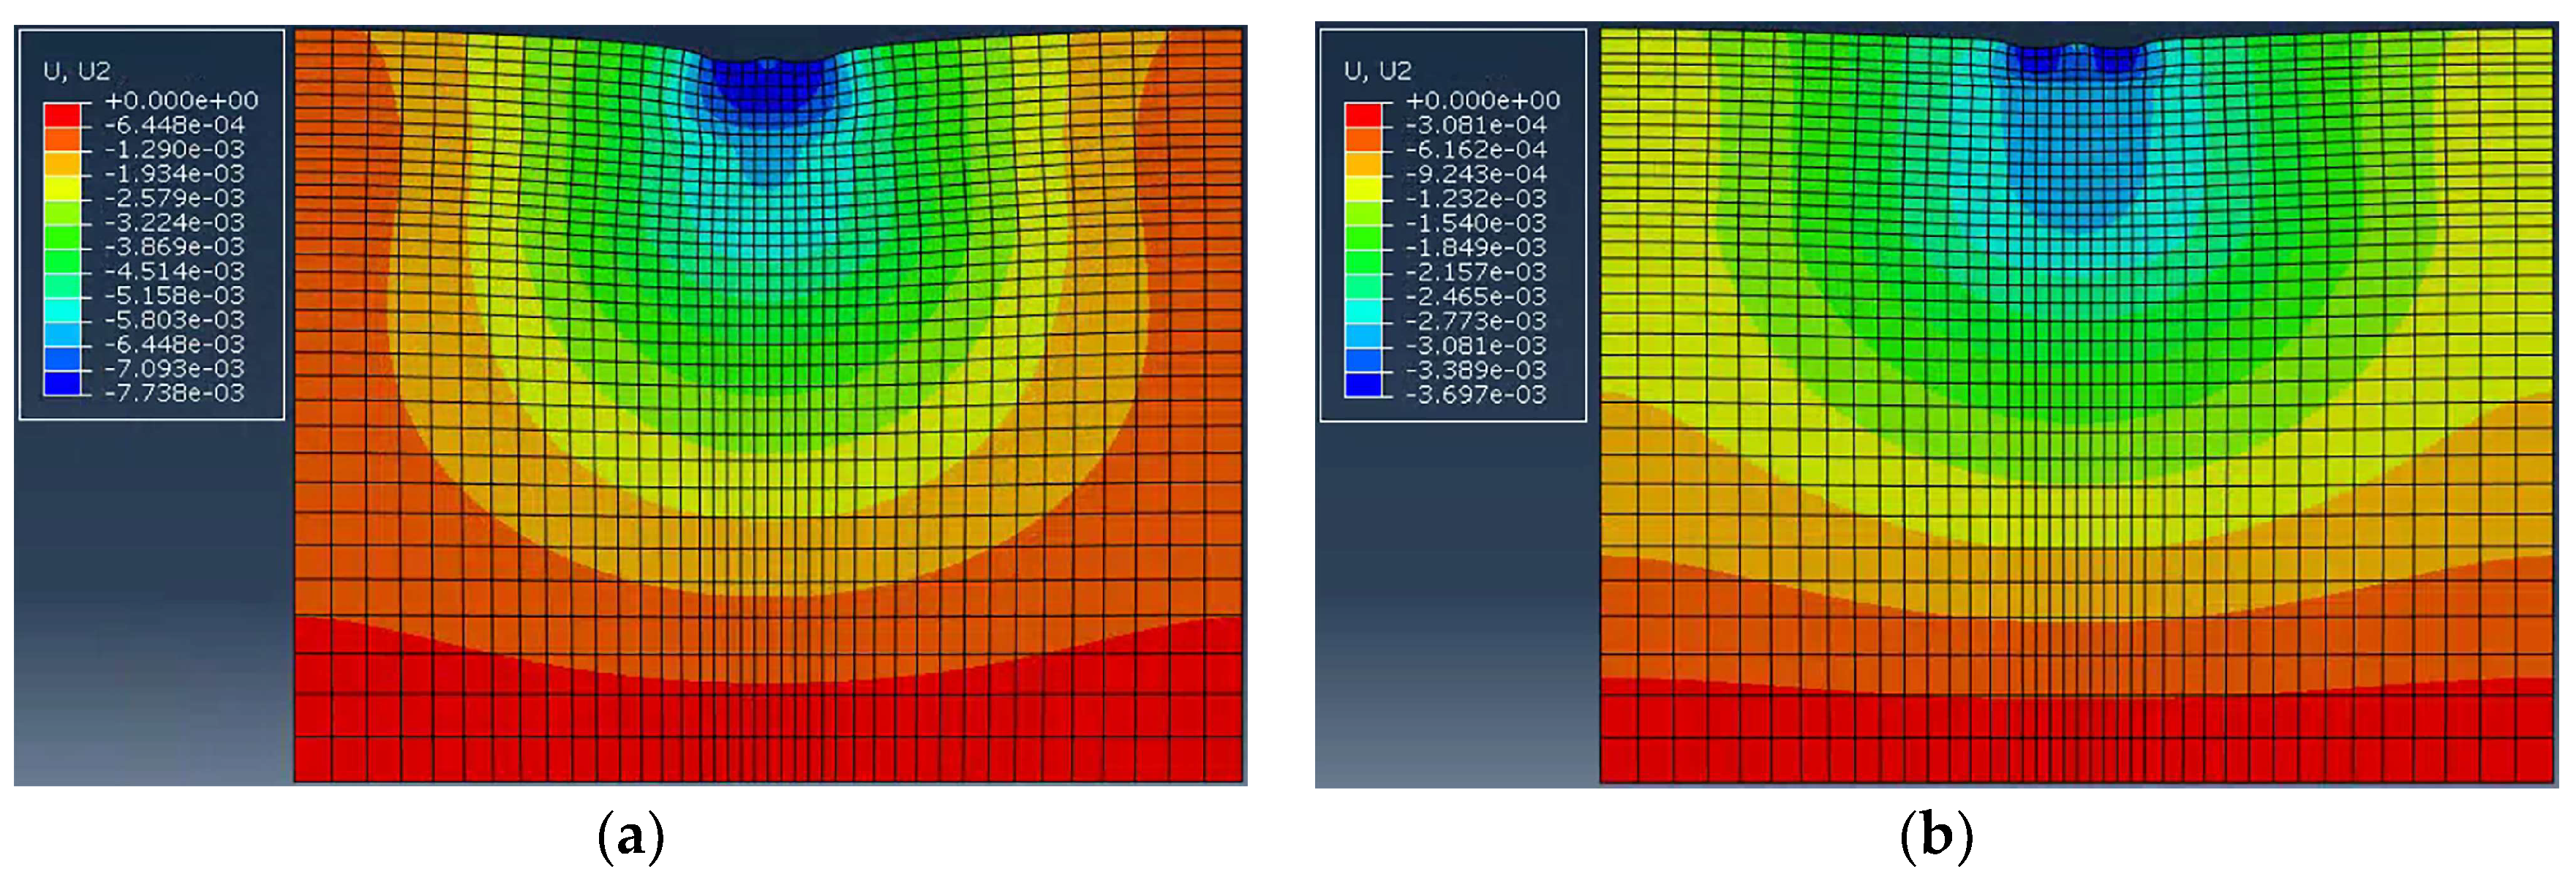
Task: Click the yellow swatch in left legend
Action: [62, 187]
